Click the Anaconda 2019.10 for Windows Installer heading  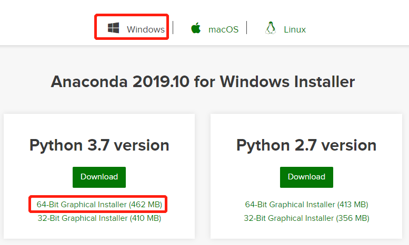click(203, 82)
